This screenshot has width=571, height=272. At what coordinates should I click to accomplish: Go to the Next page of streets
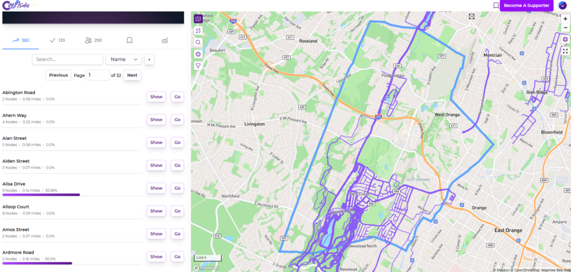click(x=132, y=75)
